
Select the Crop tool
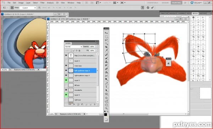point(106,47)
